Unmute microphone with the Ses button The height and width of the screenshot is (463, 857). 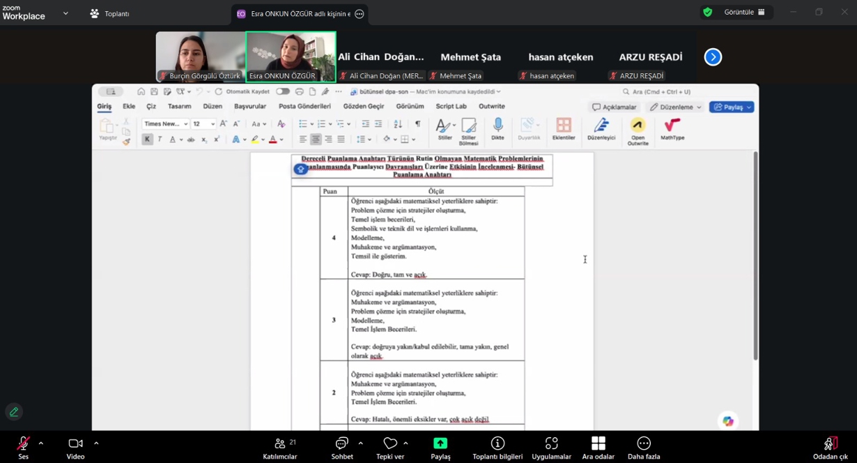pos(23,443)
